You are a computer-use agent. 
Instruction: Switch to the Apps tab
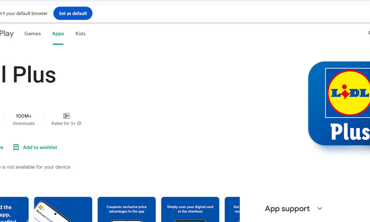[x=58, y=34]
